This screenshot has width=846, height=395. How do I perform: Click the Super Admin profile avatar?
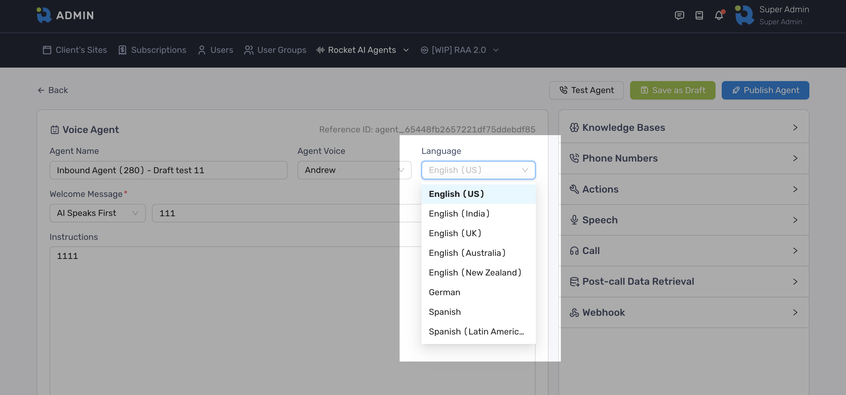pos(744,15)
